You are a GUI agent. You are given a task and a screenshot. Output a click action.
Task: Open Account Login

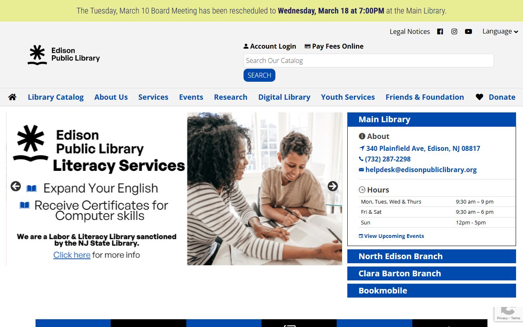point(270,46)
